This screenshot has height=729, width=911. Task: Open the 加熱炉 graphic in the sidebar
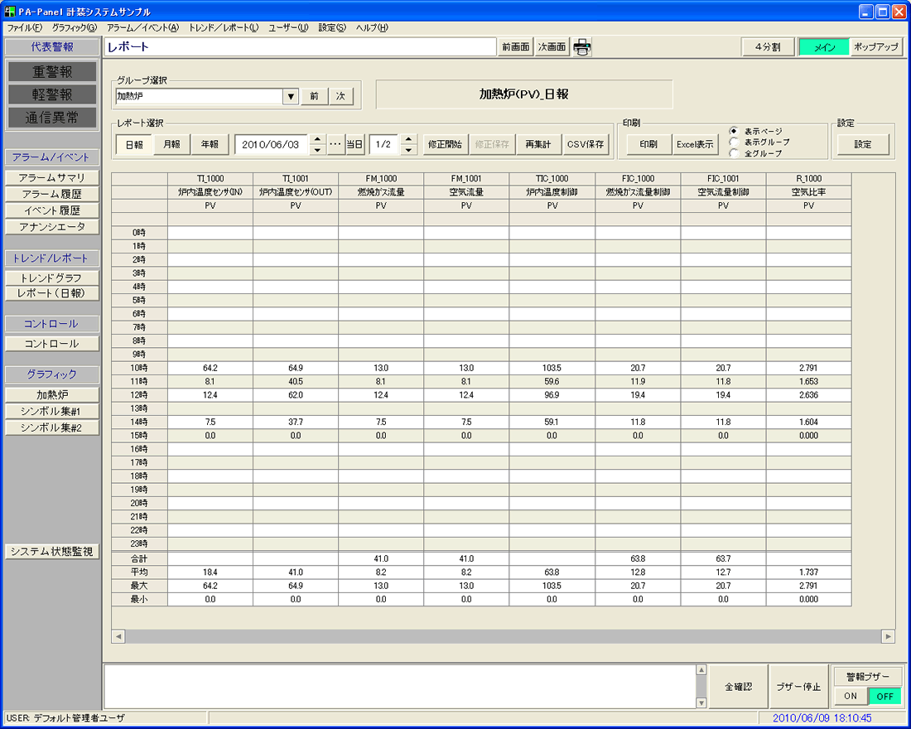pyautogui.click(x=52, y=394)
